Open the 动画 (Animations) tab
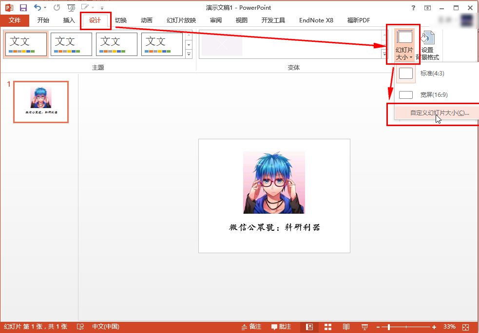Image resolution: width=479 pixels, height=333 pixels. click(146, 20)
